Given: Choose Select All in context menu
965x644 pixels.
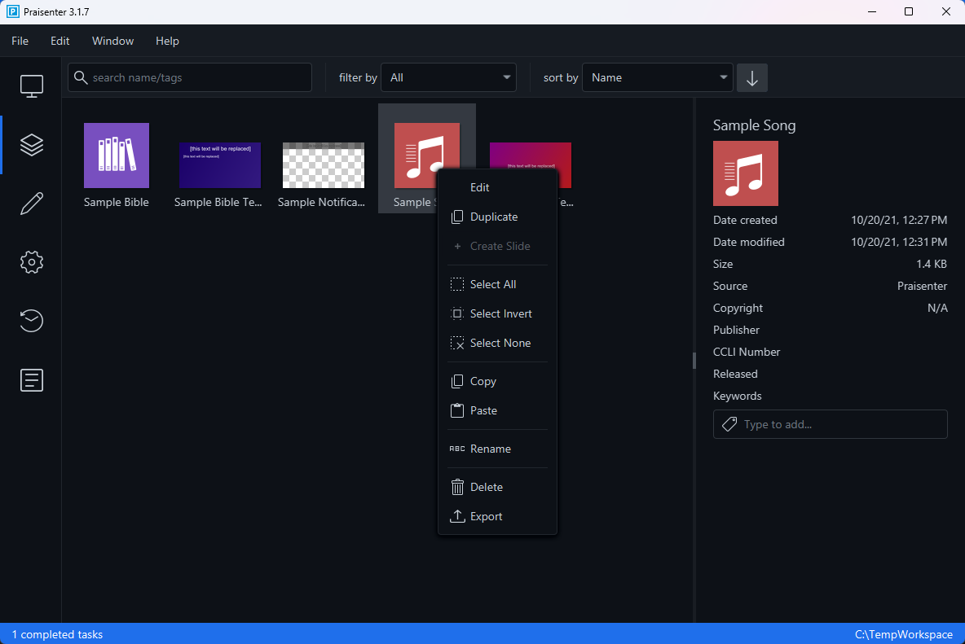Looking at the screenshot, I should pyautogui.click(x=493, y=285).
